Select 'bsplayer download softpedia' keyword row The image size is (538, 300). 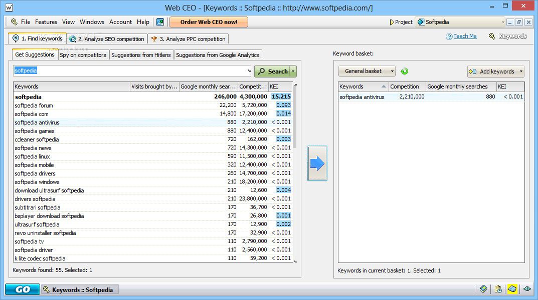click(153, 216)
